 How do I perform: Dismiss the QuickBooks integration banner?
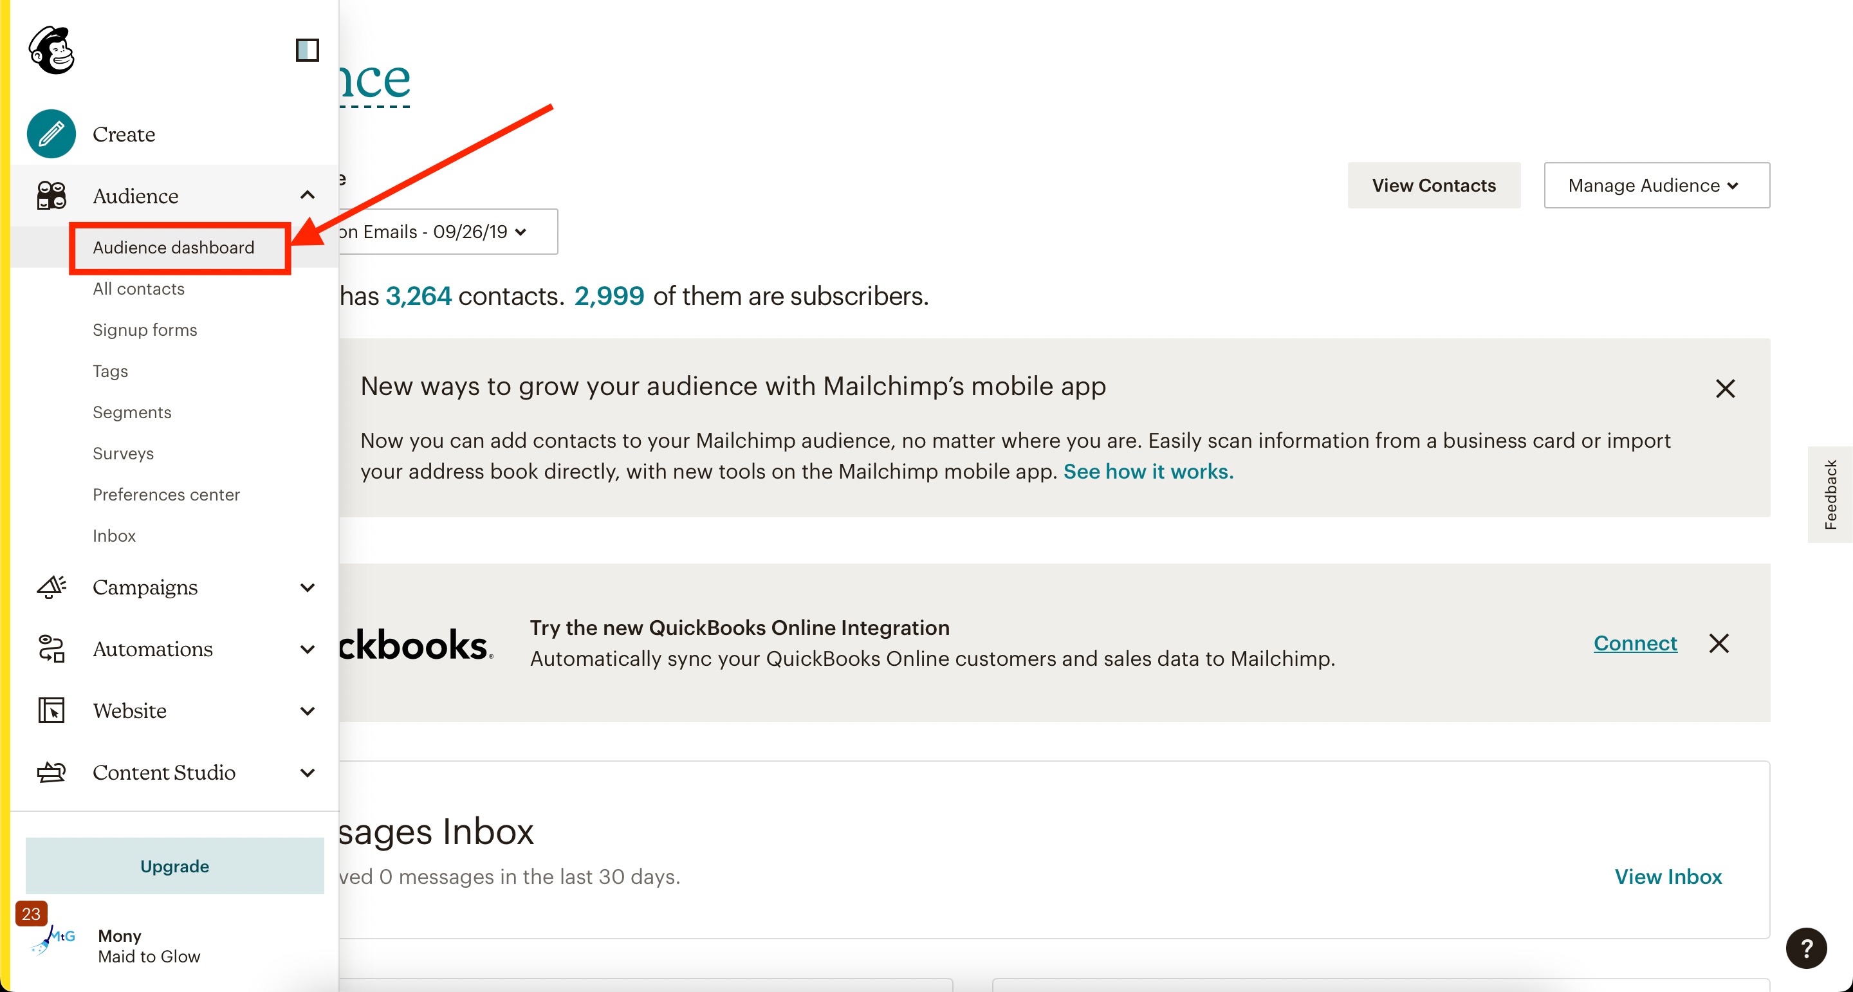pyautogui.click(x=1719, y=643)
